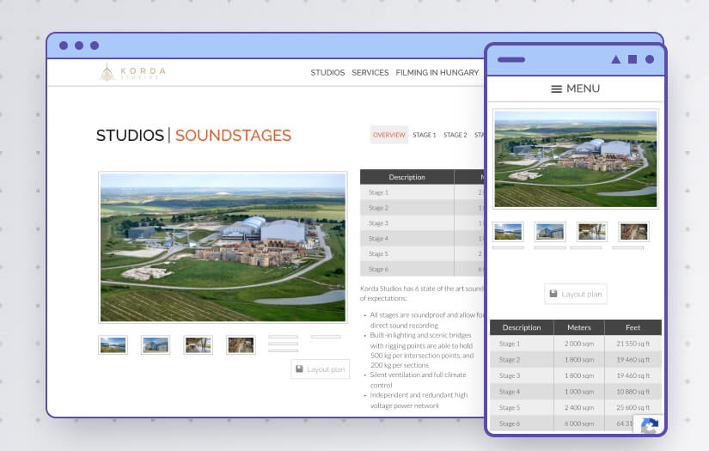The height and width of the screenshot is (451, 709).
Task: Open the STUDIOS menu item
Action: click(x=327, y=72)
